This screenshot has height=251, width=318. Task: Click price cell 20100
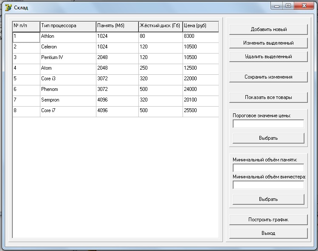point(201,101)
